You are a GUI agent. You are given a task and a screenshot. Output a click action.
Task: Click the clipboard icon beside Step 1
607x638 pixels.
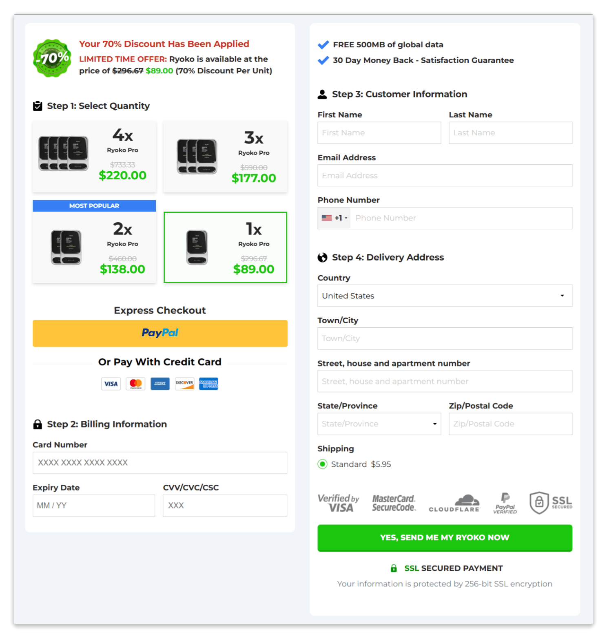tap(38, 106)
